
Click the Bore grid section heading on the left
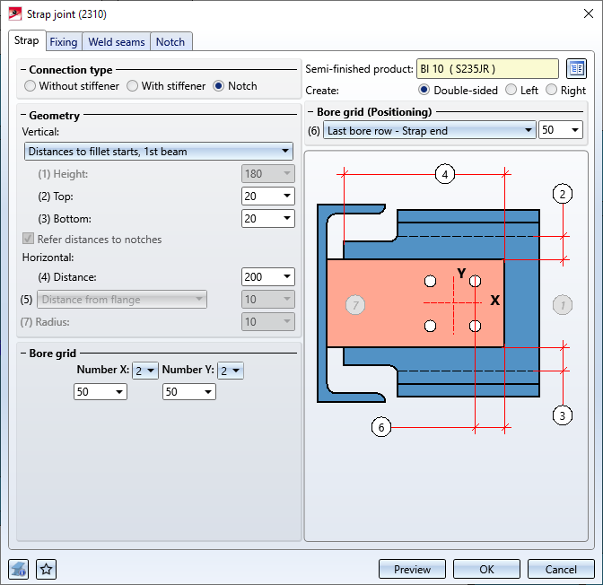click(x=53, y=354)
